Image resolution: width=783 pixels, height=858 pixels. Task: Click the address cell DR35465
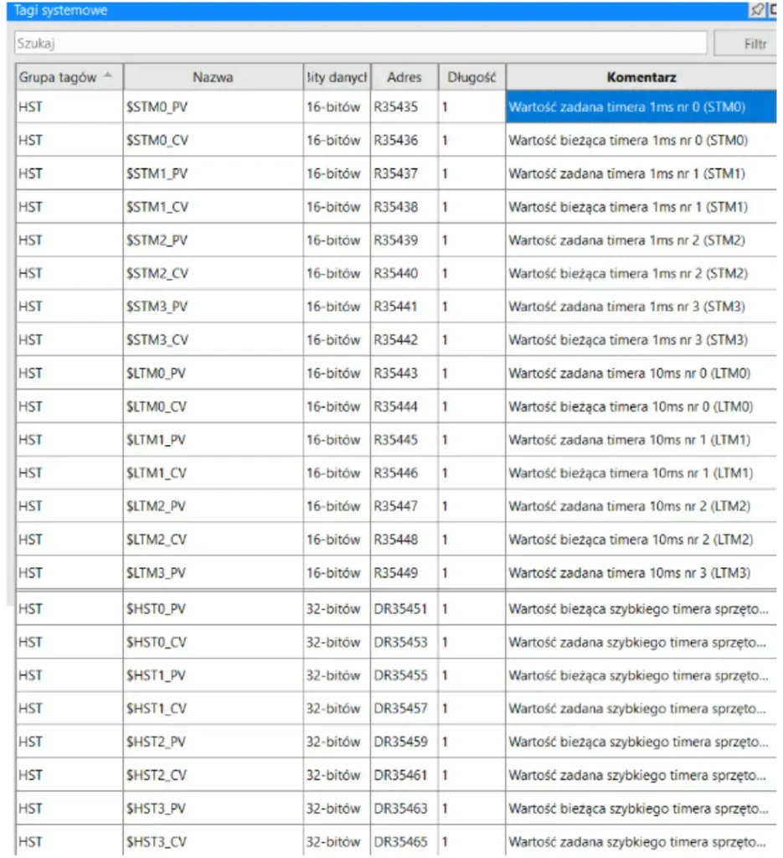(404, 841)
